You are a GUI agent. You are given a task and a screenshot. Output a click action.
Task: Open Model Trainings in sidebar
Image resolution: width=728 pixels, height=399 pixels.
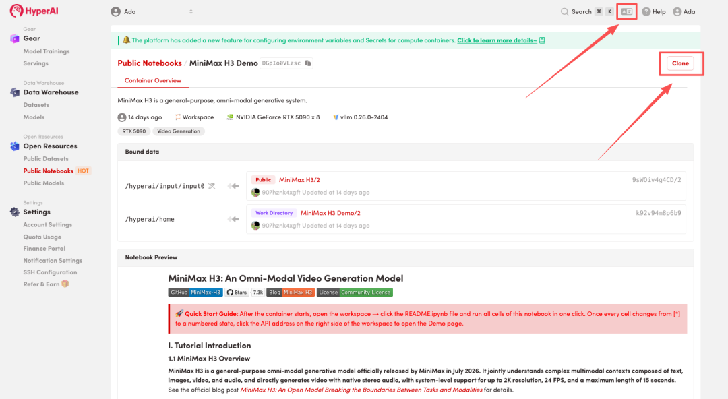tap(47, 51)
